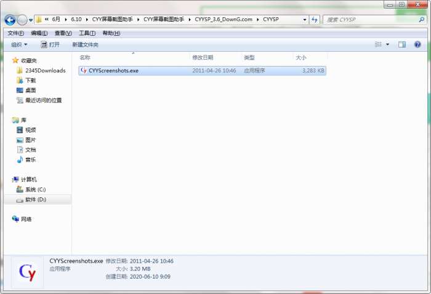
Task: Click the large Cy icon in the details pane
Action: tap(27, 272)
